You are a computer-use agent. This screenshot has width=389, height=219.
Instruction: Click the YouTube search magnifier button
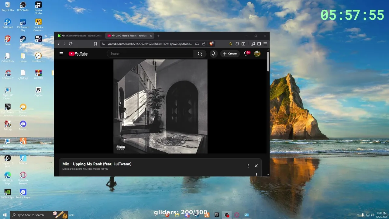(200, 54)
